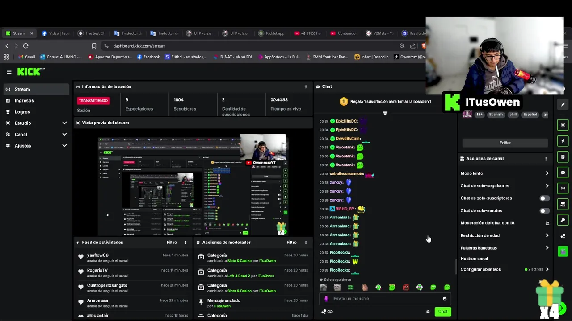Viewport: 572px width, 321px height.
Task: Toggle the chat bubble panel icon
Action: (563, 173)
